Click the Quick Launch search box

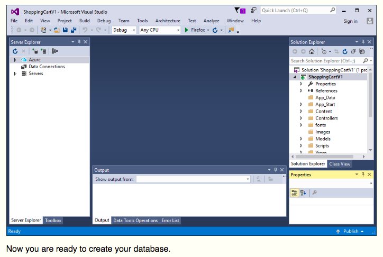(x=298, y=11)
